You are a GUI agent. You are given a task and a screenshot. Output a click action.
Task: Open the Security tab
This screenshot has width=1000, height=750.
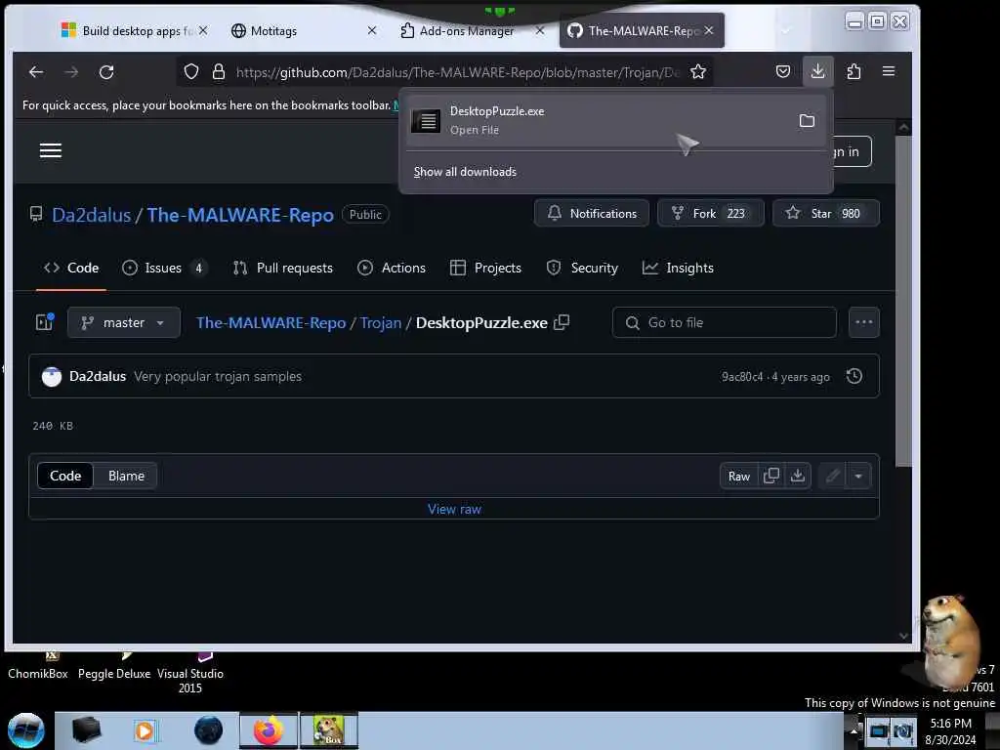coord(582,268)
